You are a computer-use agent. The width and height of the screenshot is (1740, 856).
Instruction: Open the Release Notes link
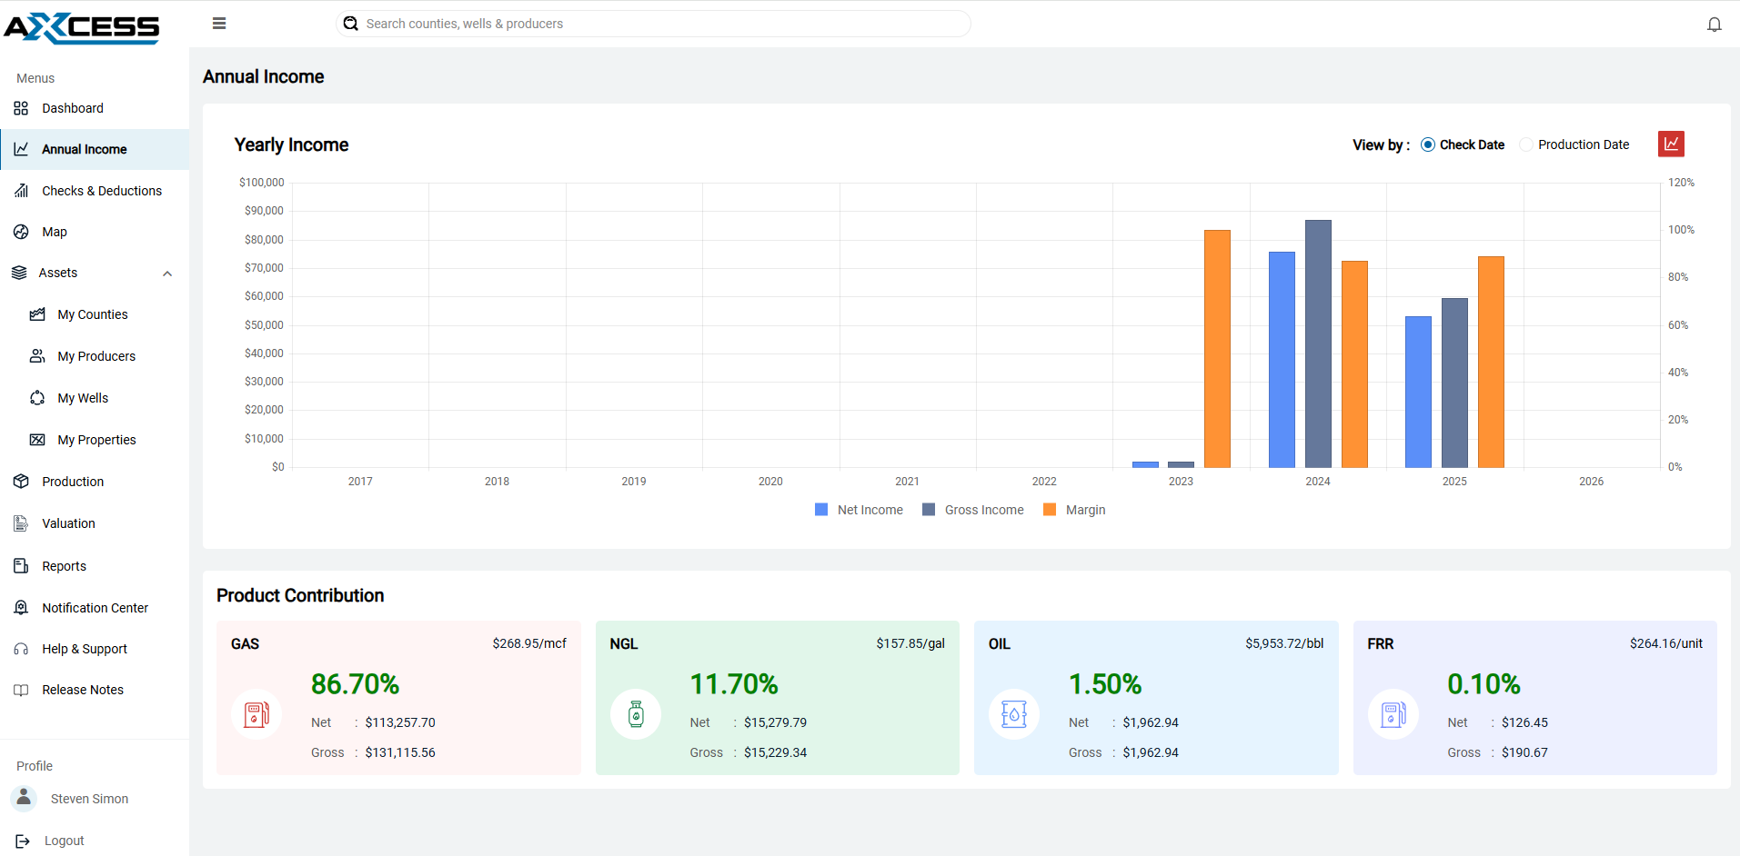pos(82,690)
